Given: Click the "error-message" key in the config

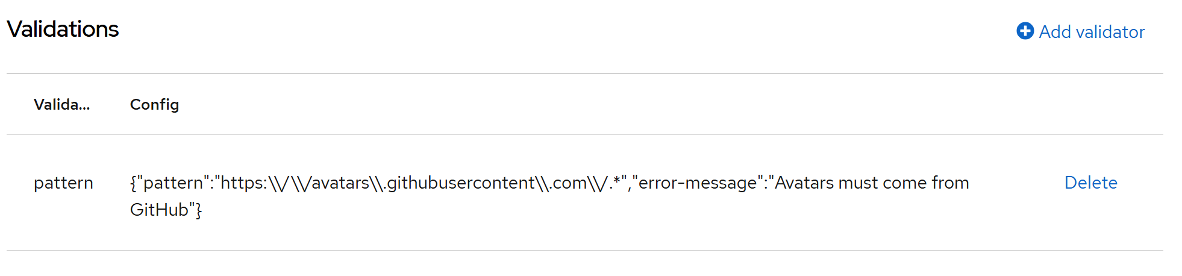Looking at the screenshot, I should (697, 183).
